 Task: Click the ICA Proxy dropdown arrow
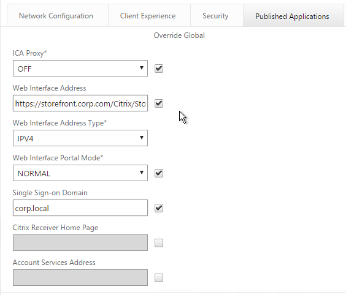pos(142,68)
